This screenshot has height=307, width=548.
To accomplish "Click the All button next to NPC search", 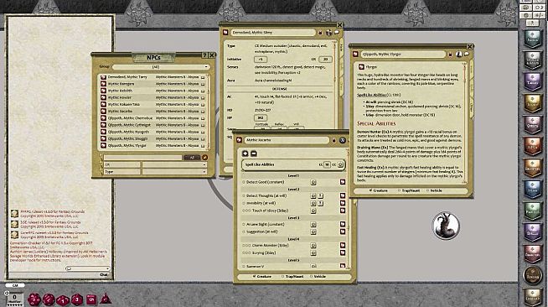I will pos(192,158).
